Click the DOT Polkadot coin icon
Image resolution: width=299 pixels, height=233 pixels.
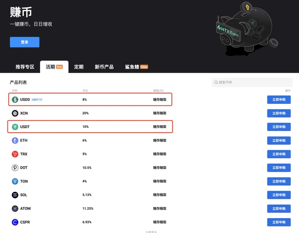[15, 168]
